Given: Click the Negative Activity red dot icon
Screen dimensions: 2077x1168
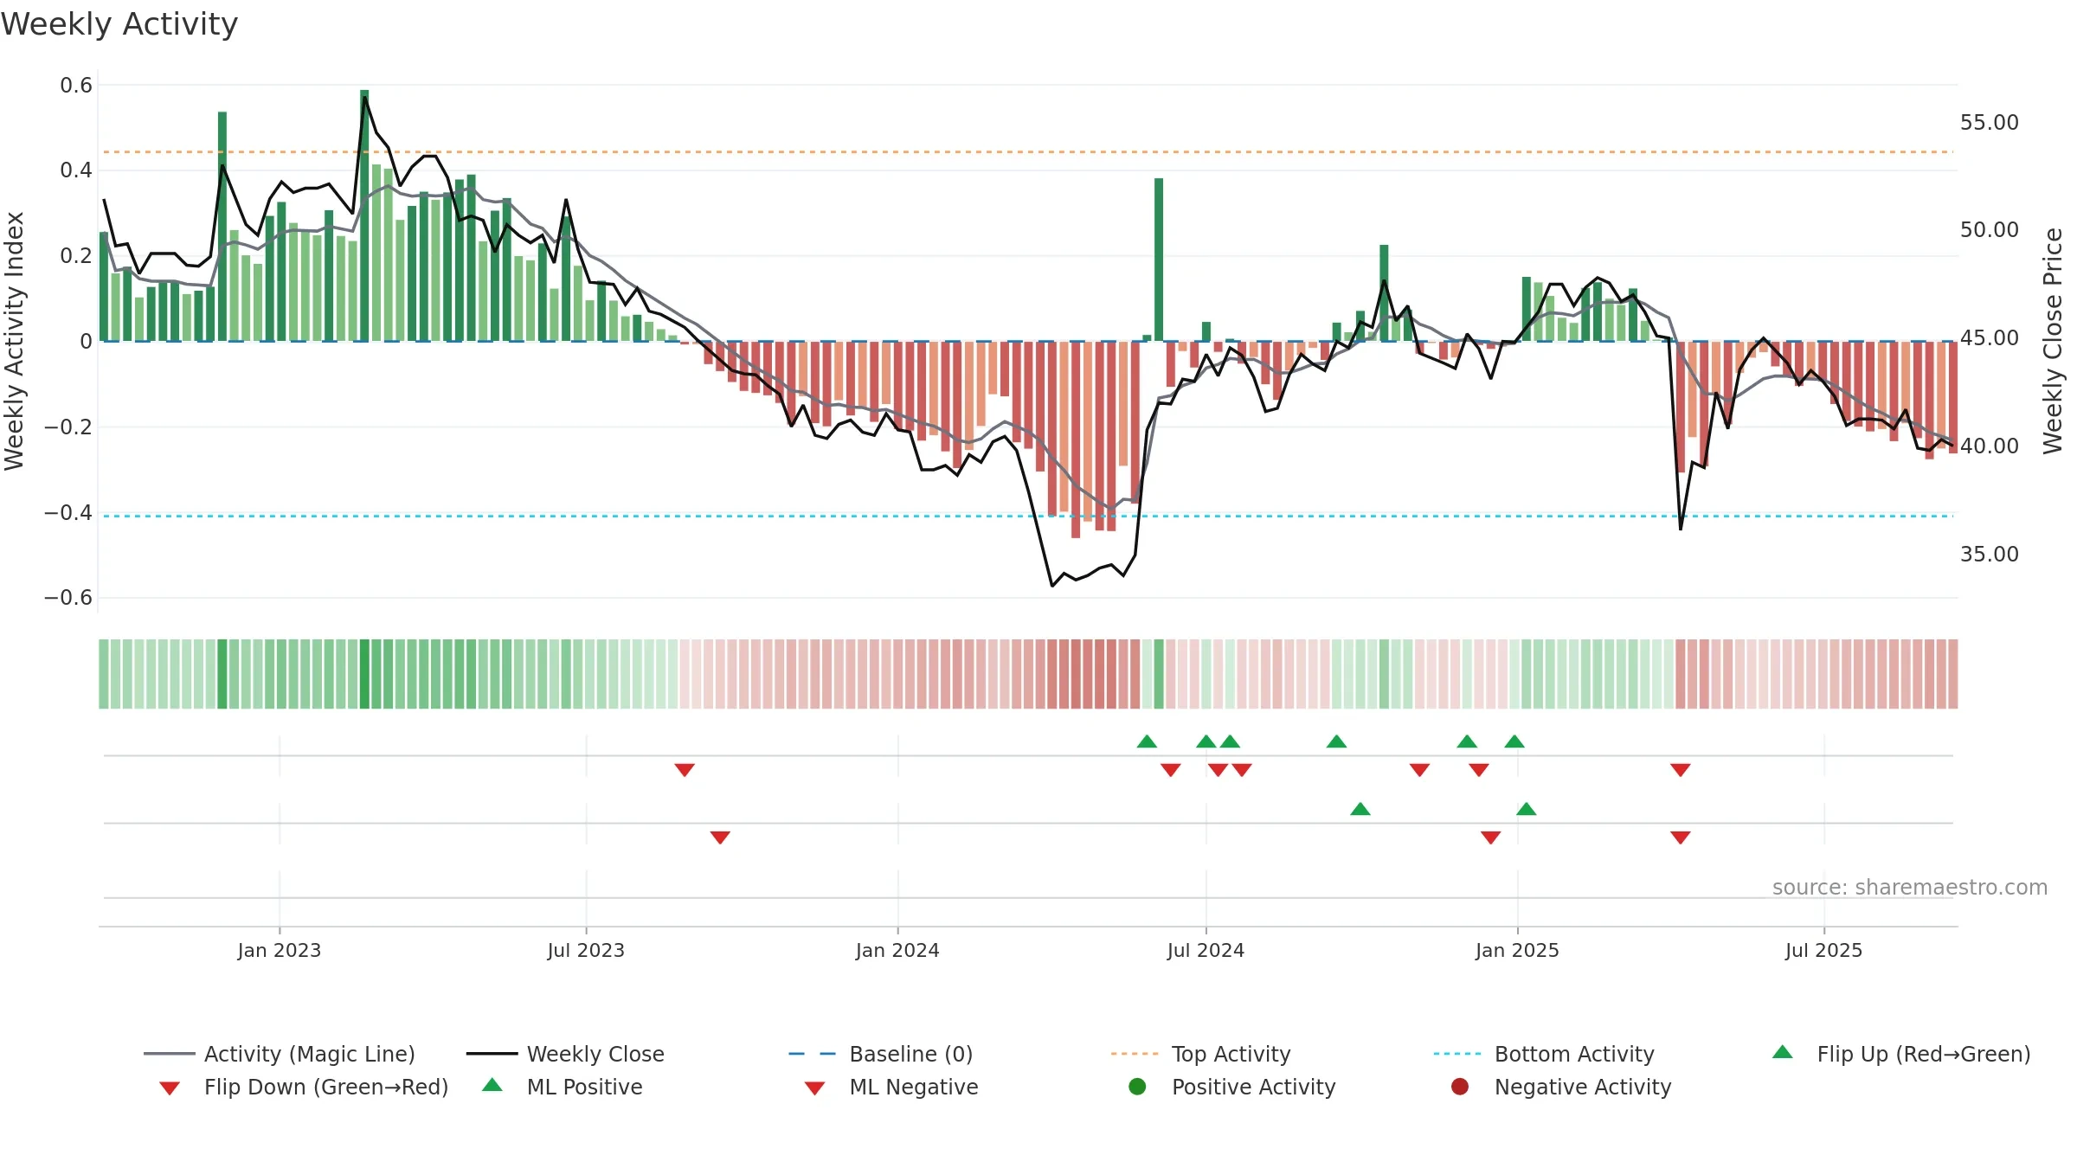Looking at the screenshot, I should click(x=1460, y=1087).
